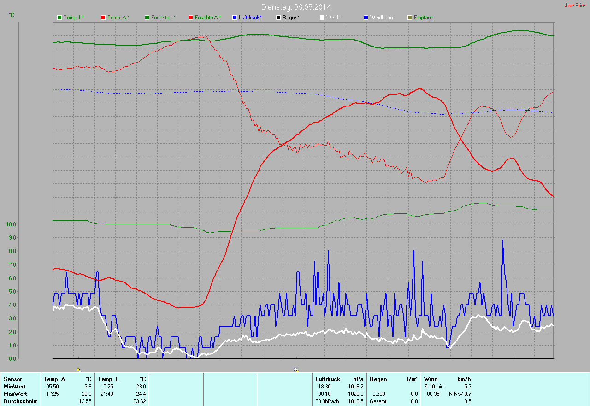Image resolution: width=590 pixels, height=406 pixels.
Task: Click the 'Durchschnitt' row header
Action: coord(20,401)
